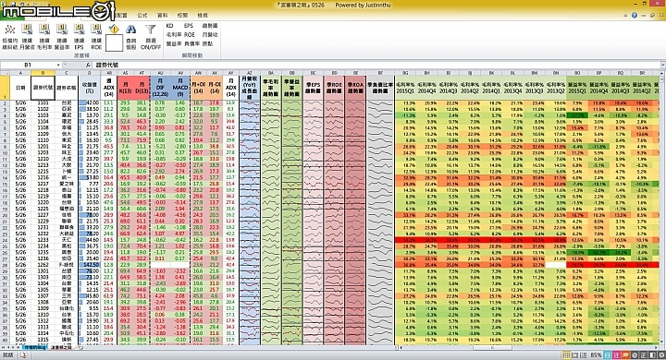Open the 公式 ribbon tab
Screen dimensions: 666x360
[x=142, y=16]
